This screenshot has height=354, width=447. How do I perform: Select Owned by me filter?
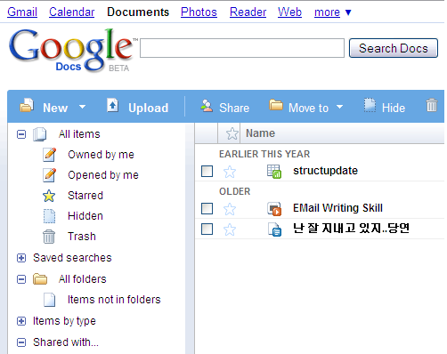click(x=101, y=155)
